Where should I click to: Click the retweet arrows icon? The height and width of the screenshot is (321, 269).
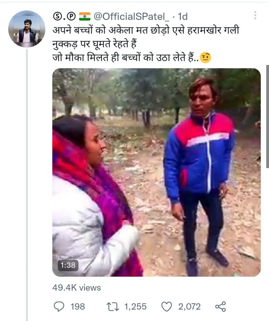pyautogui.click(x=113, y=307)
